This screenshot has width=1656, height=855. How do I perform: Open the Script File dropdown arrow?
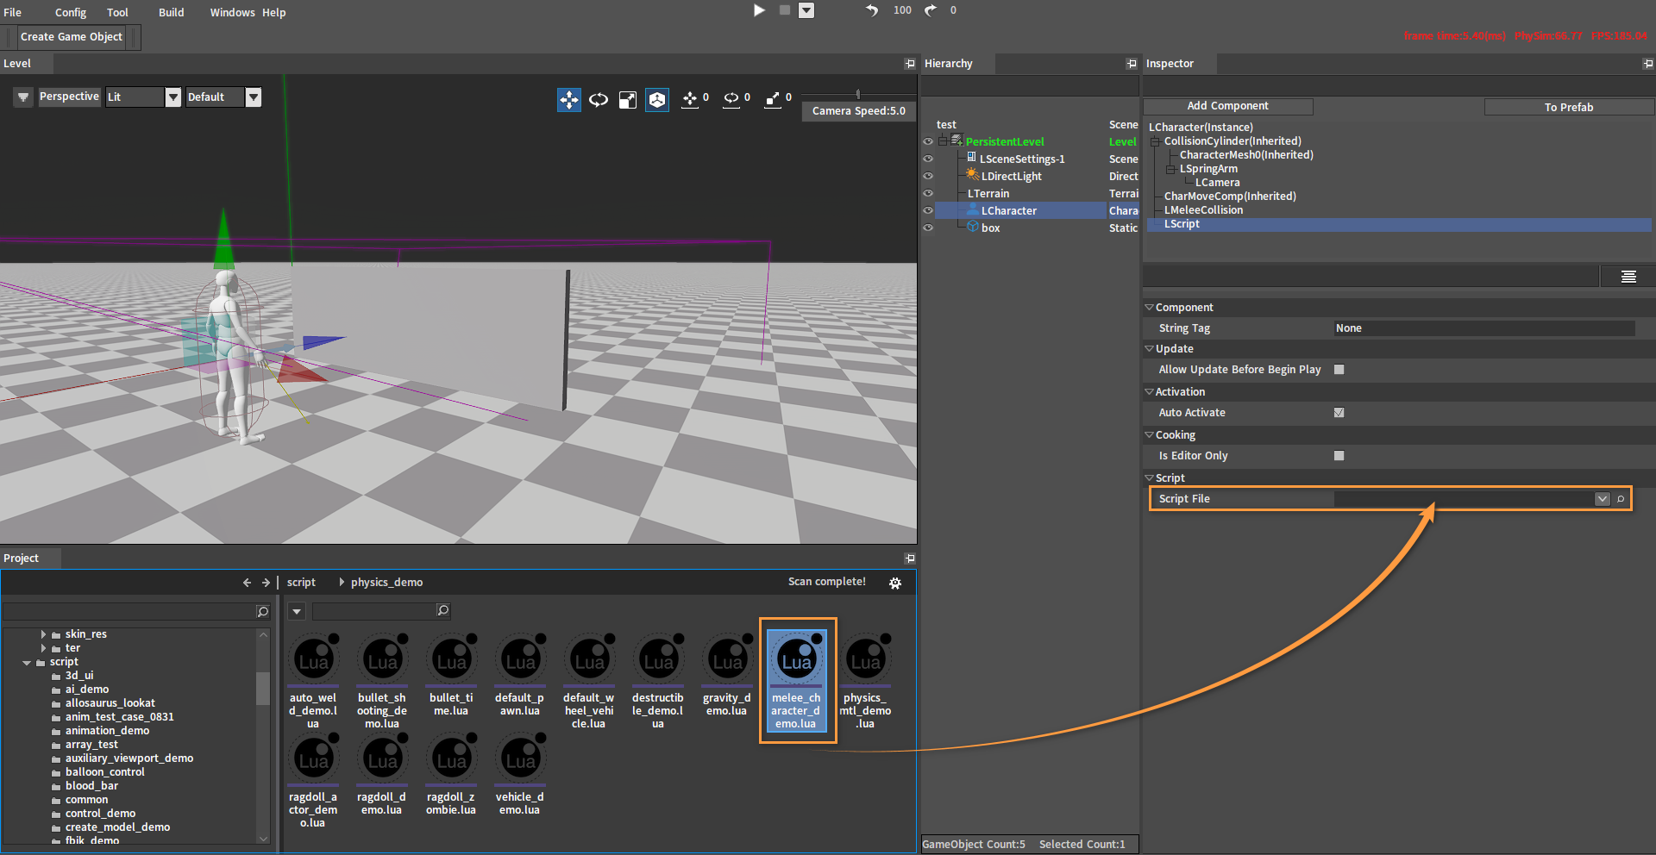click(1602, 499)
